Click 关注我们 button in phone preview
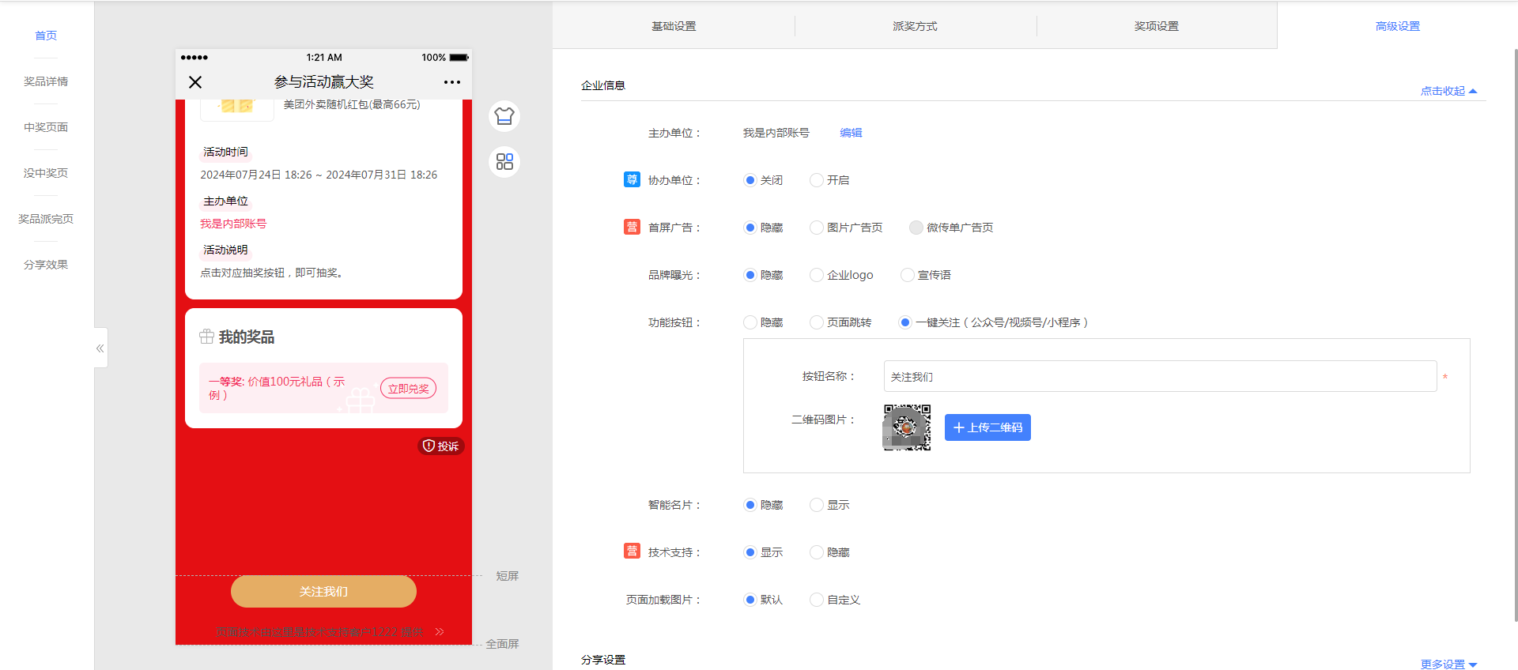 323,592
